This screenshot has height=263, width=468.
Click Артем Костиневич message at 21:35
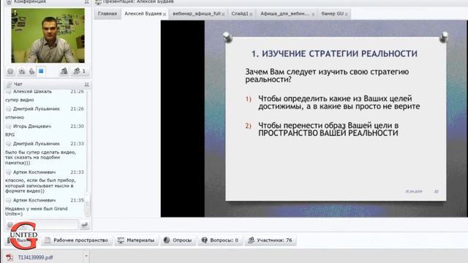[x=36, y=211]
